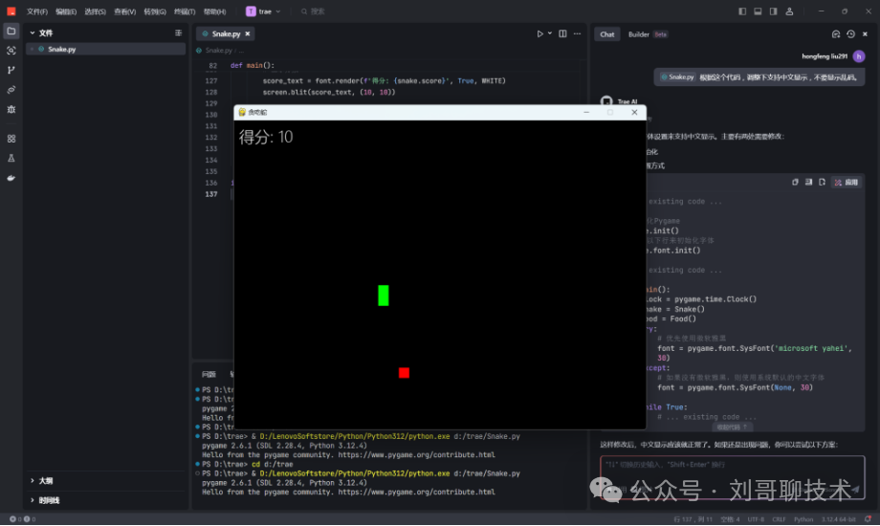Toggle the primary sidebar layout button
The width and height of the screenshot is (880, 526).
742,11
